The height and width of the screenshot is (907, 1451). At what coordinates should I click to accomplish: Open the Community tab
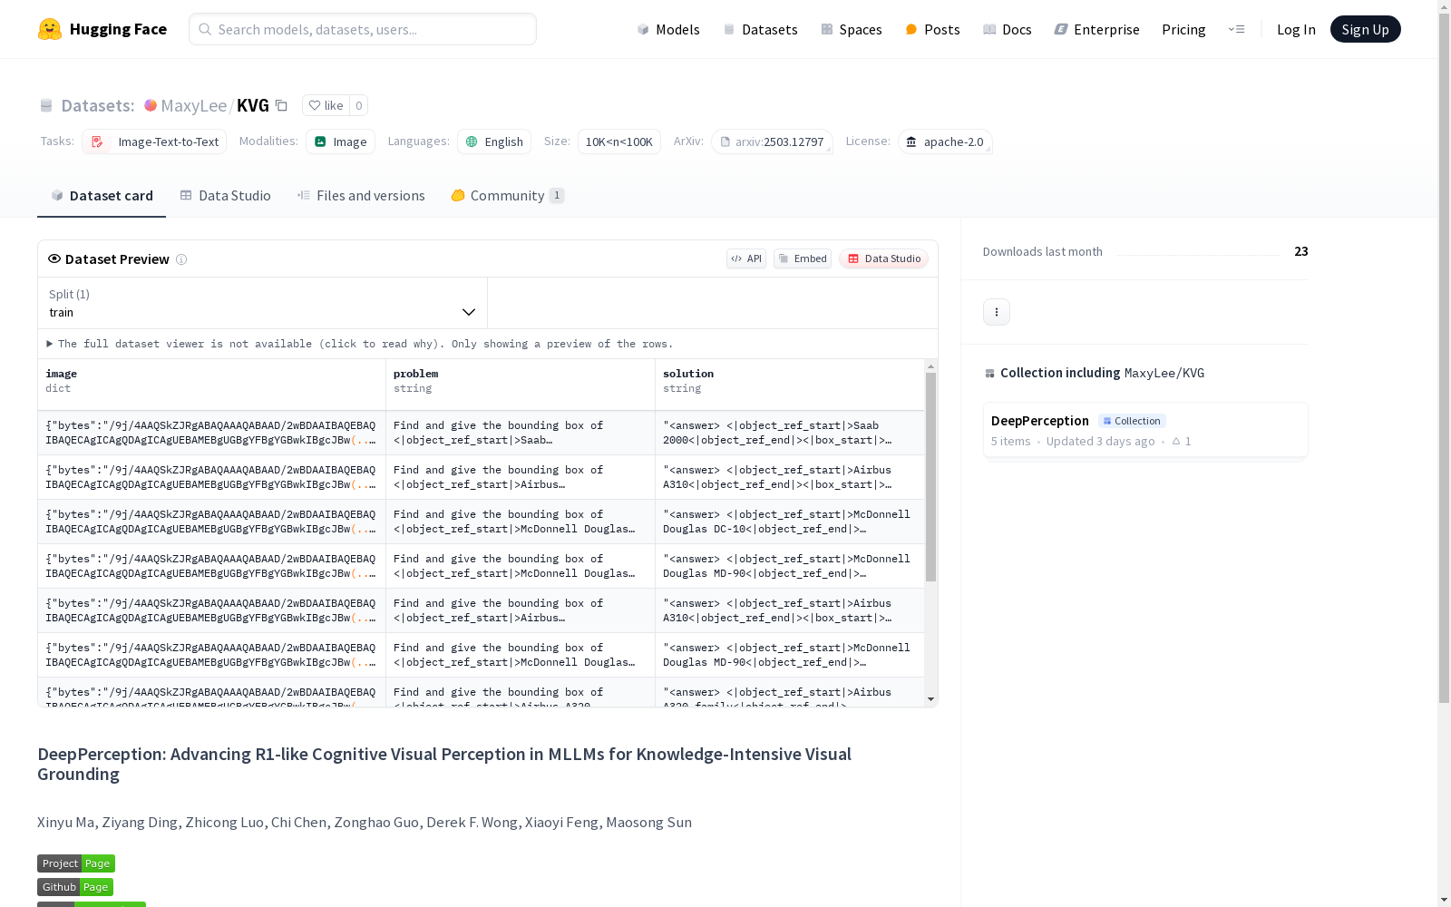point(508,196)
